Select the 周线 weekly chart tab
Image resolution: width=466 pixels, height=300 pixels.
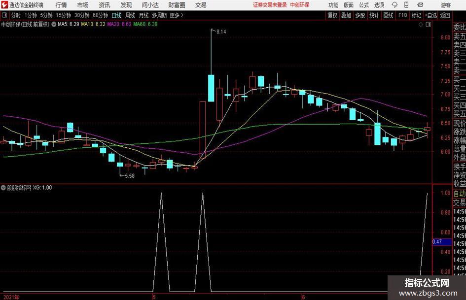tap(130, 15)
